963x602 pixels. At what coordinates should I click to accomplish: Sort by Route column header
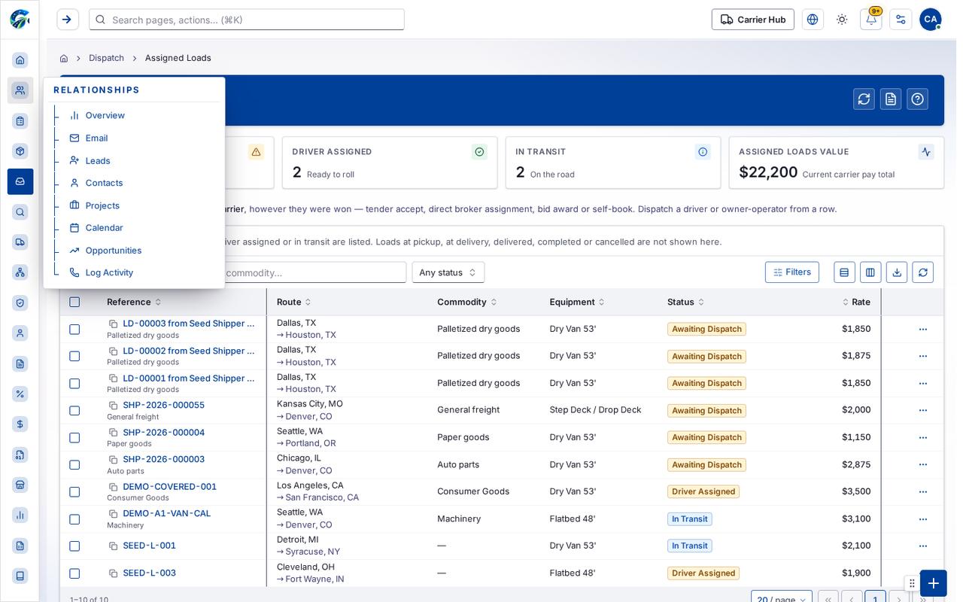(294, 302)
